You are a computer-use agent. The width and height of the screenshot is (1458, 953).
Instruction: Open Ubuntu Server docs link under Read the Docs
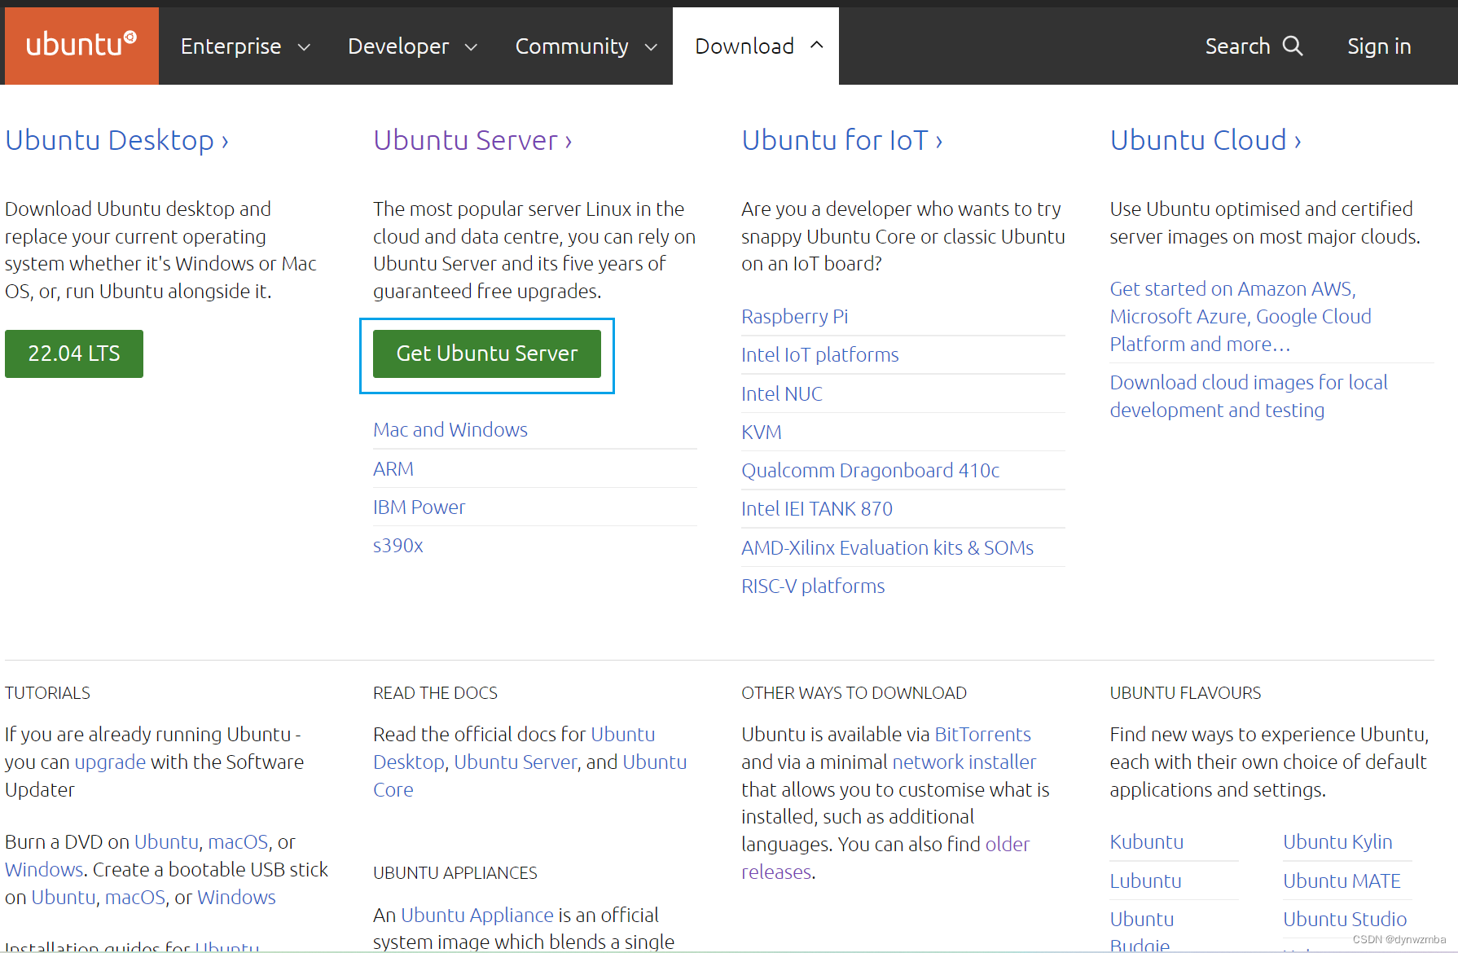(x=516, y=762)
